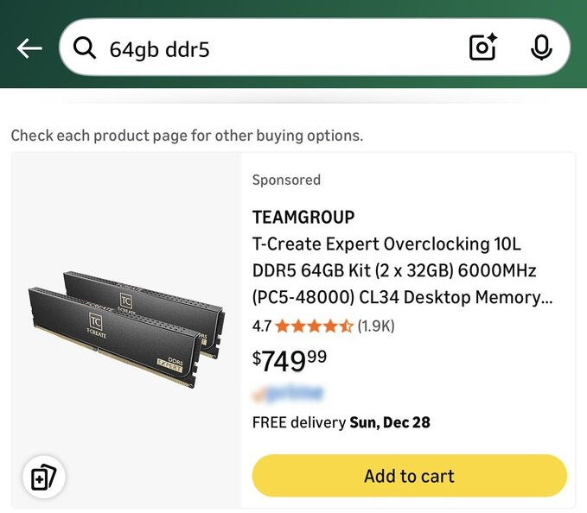
Task: Click the Prime badge
Action: [x=288, y=395]
